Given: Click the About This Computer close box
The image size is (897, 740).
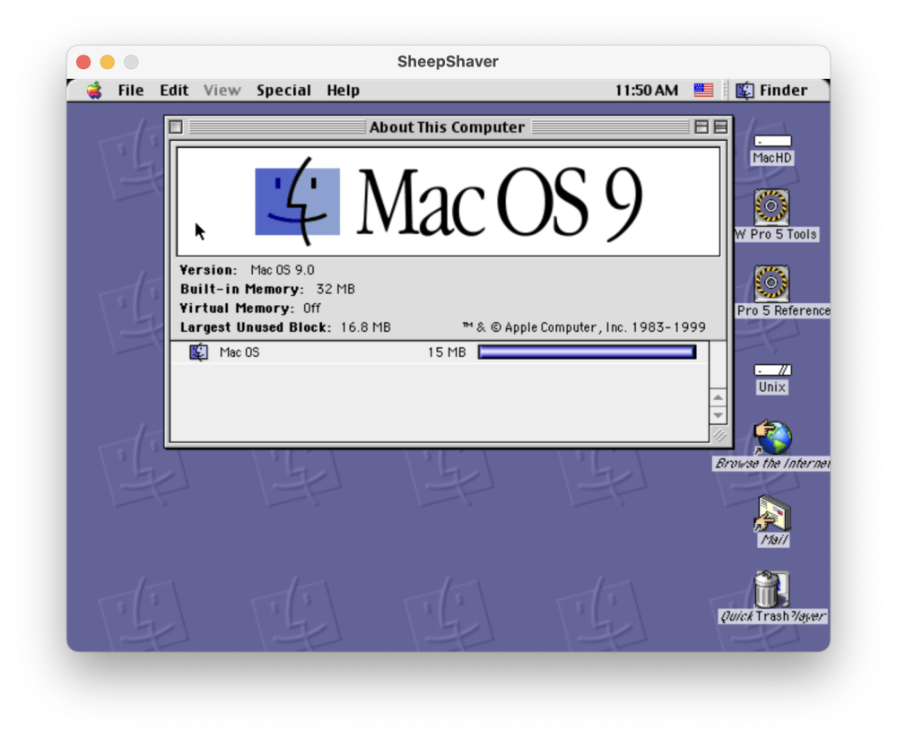Looking at the screenshot, I should [176, 127].
